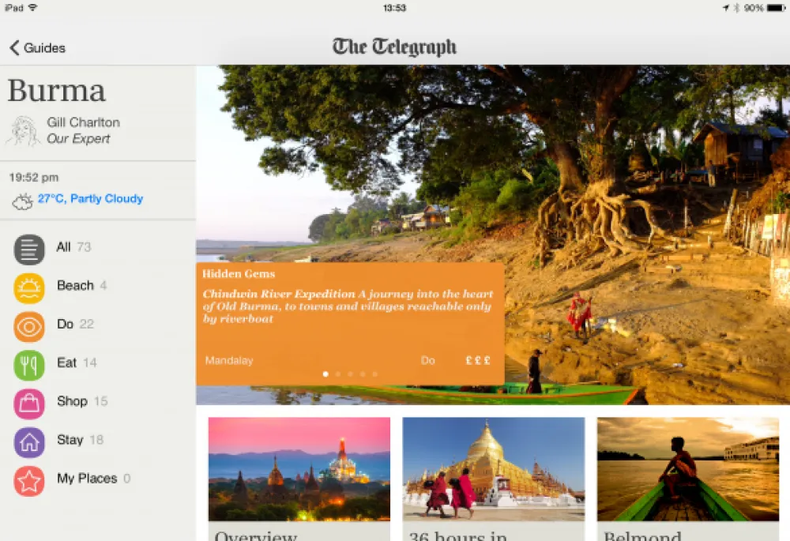This screenshot has height=541, width=790.
Task: Select the fourth carousel page dot
Action: [363, 374]
